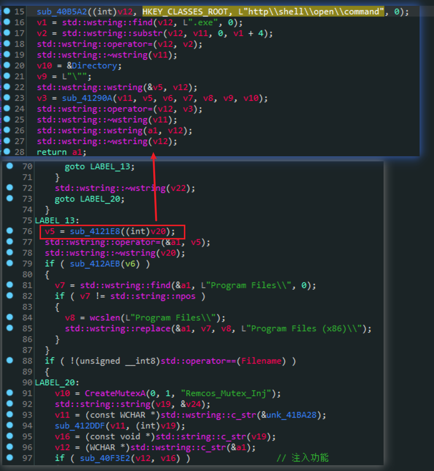Toggle breakpoint dot on line 88

pos(10,360)
